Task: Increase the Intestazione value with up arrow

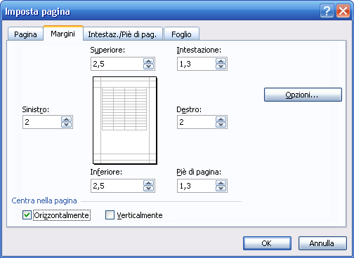Action: pos(221,62)
